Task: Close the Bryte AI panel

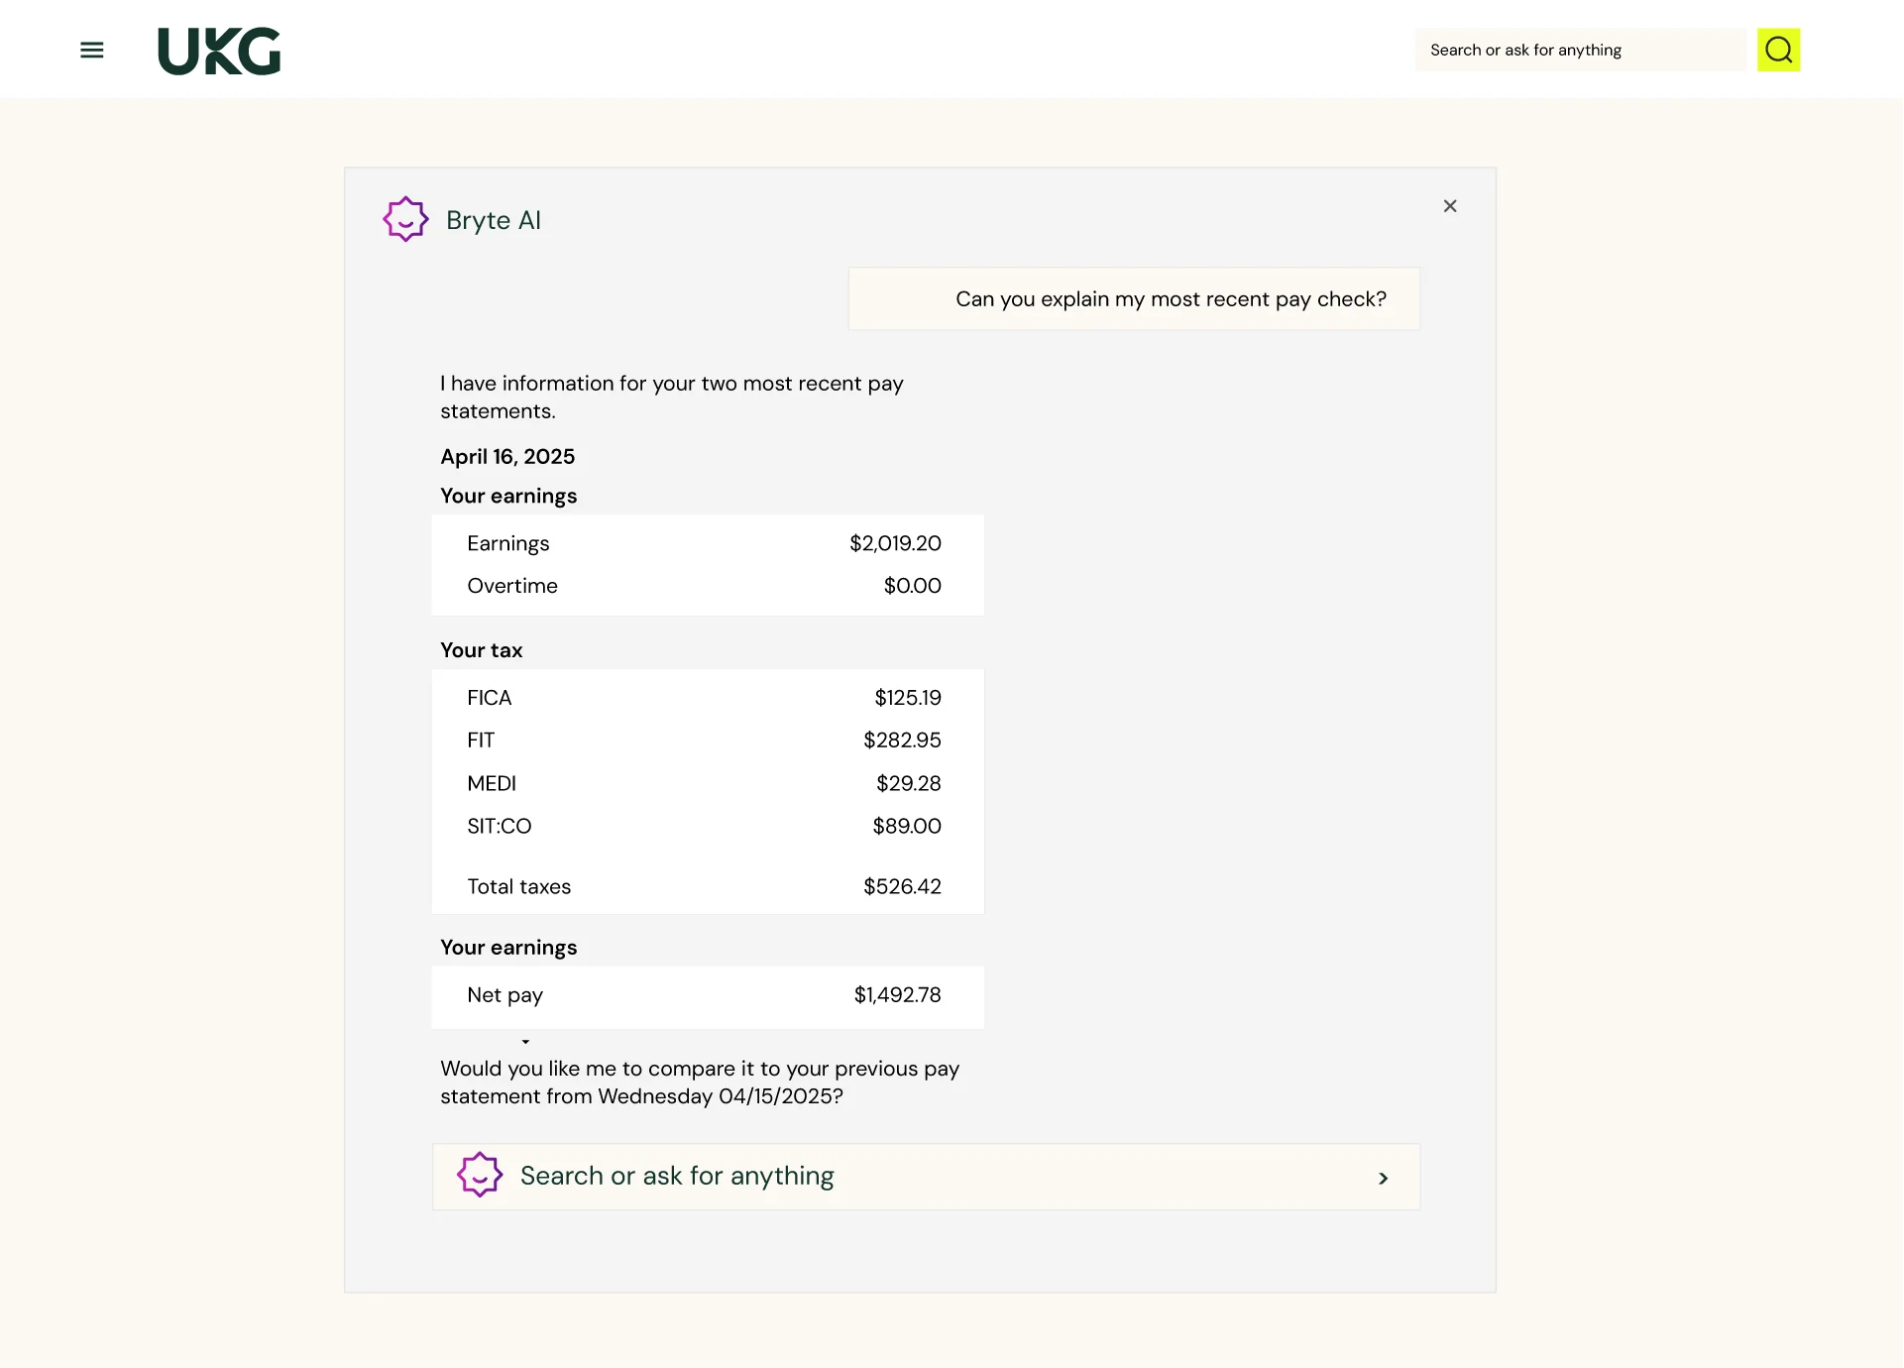Action: (x=1450, y=206)
